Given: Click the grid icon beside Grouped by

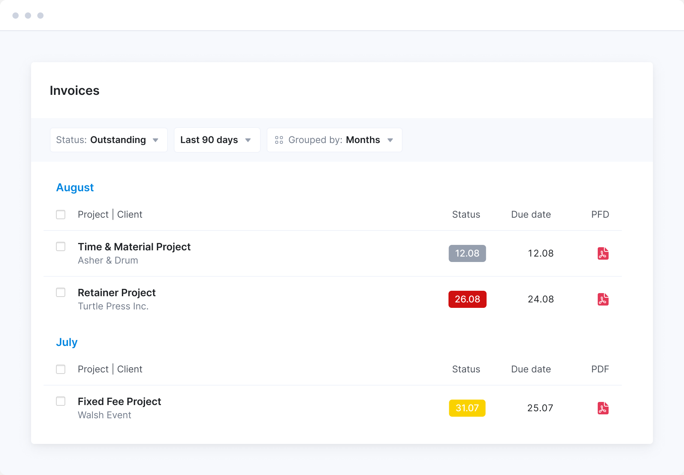Looking at the screenshot, I should point(279,140).
